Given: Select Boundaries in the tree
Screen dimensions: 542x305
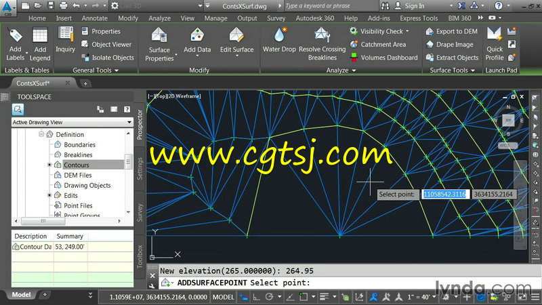Looking at the screenshot, I should click(79, 144).
